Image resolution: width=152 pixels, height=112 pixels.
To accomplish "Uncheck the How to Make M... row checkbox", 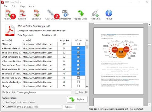I will [78, 48].
